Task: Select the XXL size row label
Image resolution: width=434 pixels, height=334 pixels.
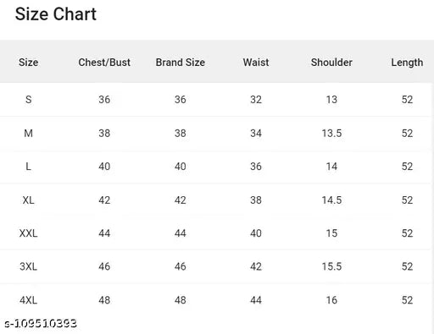Action: [x=28, y=233]
